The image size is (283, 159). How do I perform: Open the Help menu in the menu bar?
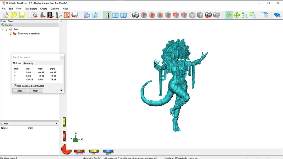(65, 9)
